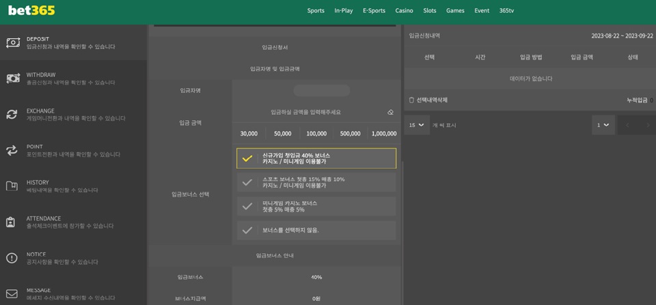
Task: Click the 입금보너스 40% value
Action: pos(316,278)
